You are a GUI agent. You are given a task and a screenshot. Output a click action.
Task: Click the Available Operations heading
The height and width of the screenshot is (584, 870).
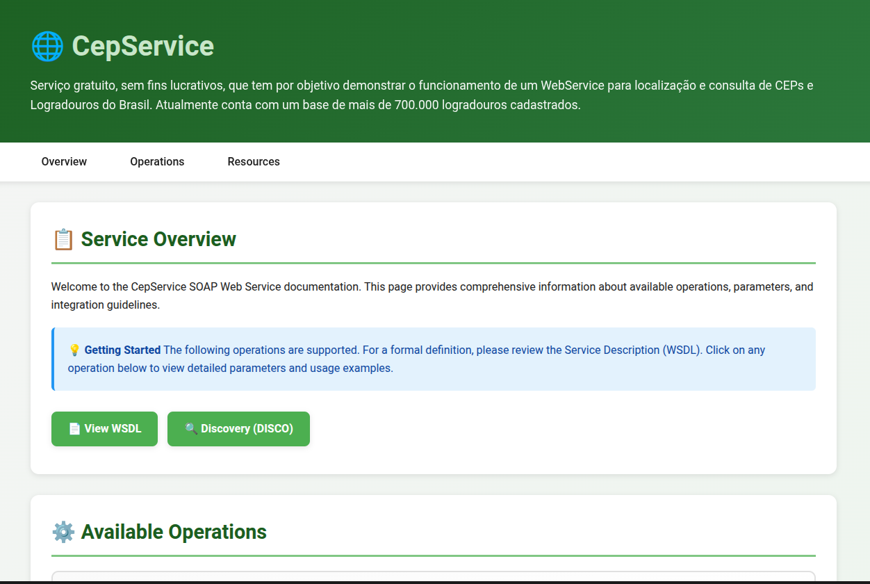[174, 533]
